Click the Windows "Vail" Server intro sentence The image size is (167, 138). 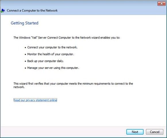67,38
